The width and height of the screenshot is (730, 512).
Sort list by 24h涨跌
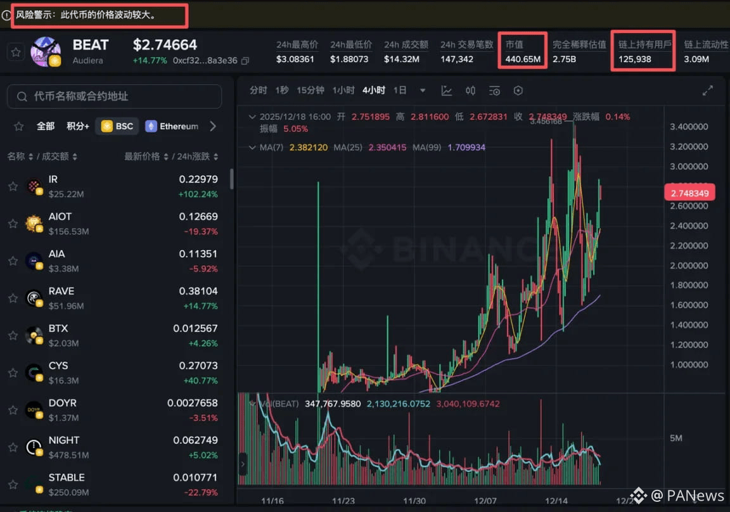click(x=198, y=157)
